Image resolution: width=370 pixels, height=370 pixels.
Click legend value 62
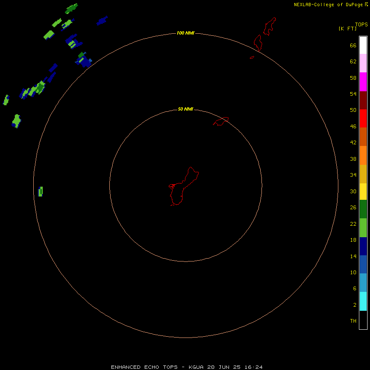(x=353, y=62)
